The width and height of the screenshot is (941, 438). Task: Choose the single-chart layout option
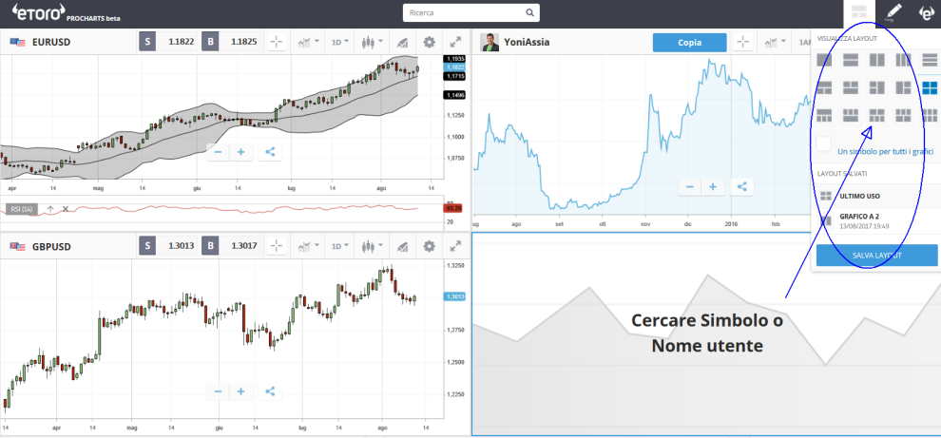825,60
